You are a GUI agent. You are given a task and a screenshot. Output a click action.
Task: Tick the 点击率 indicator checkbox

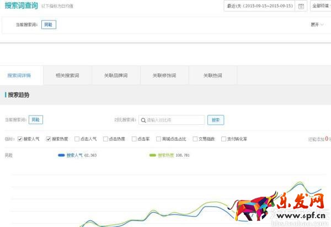tap(134, 139)
